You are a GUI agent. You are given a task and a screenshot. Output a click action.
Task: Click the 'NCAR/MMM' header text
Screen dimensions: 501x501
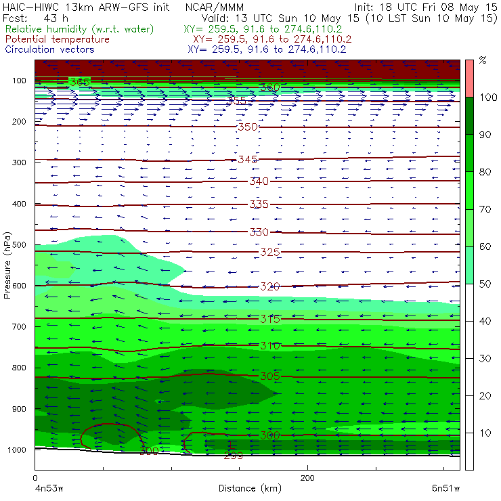coord(215,7)
